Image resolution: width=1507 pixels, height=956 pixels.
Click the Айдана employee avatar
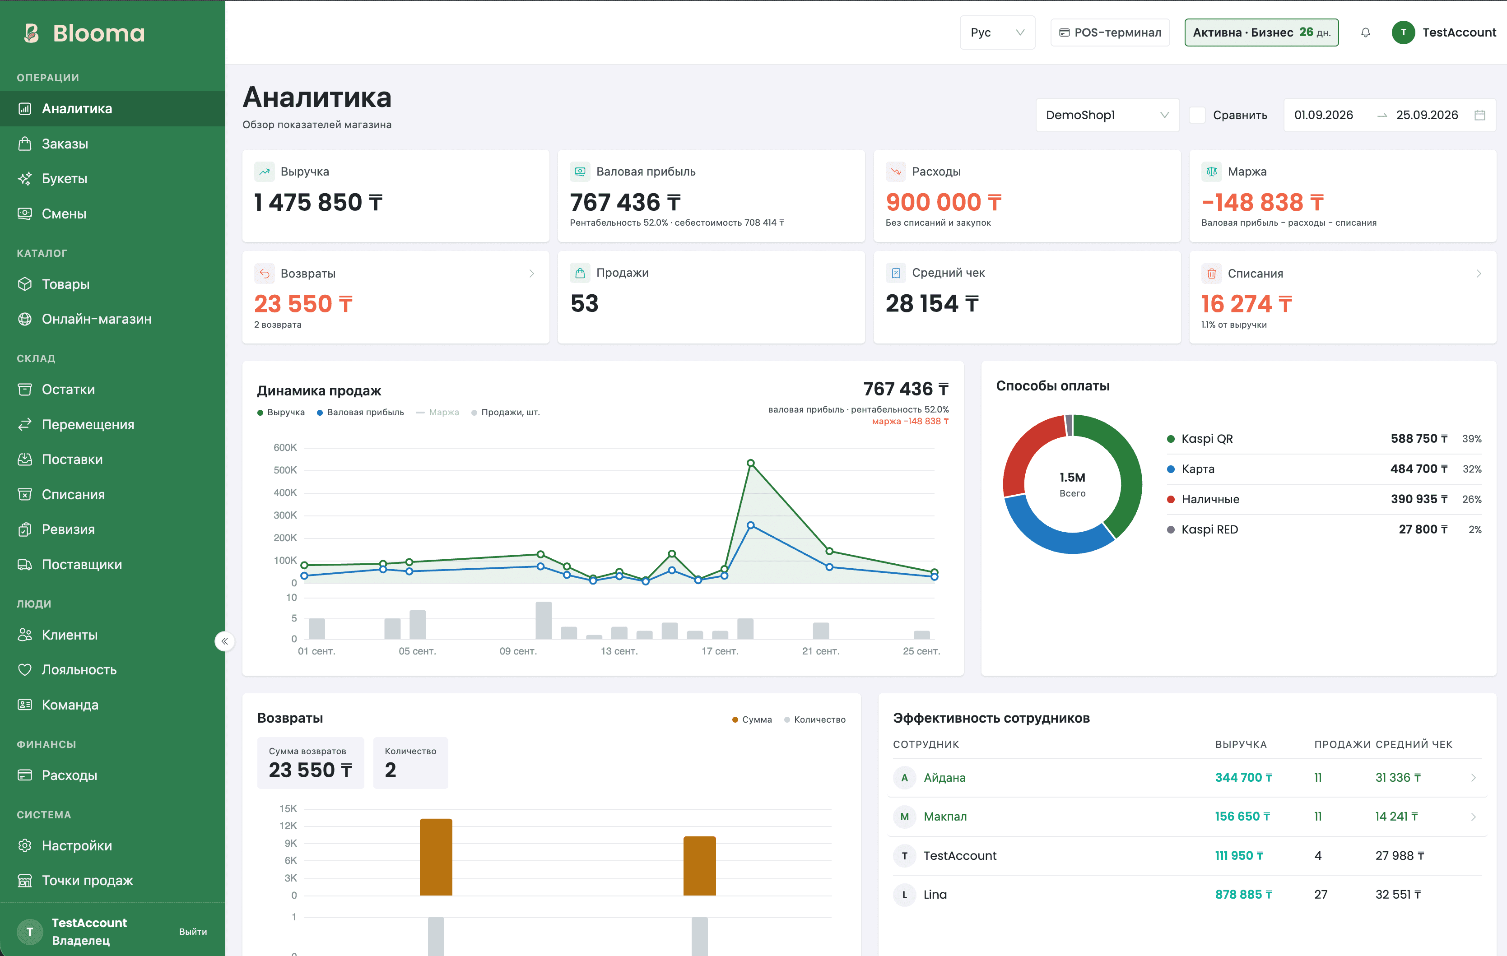point(904,778)
